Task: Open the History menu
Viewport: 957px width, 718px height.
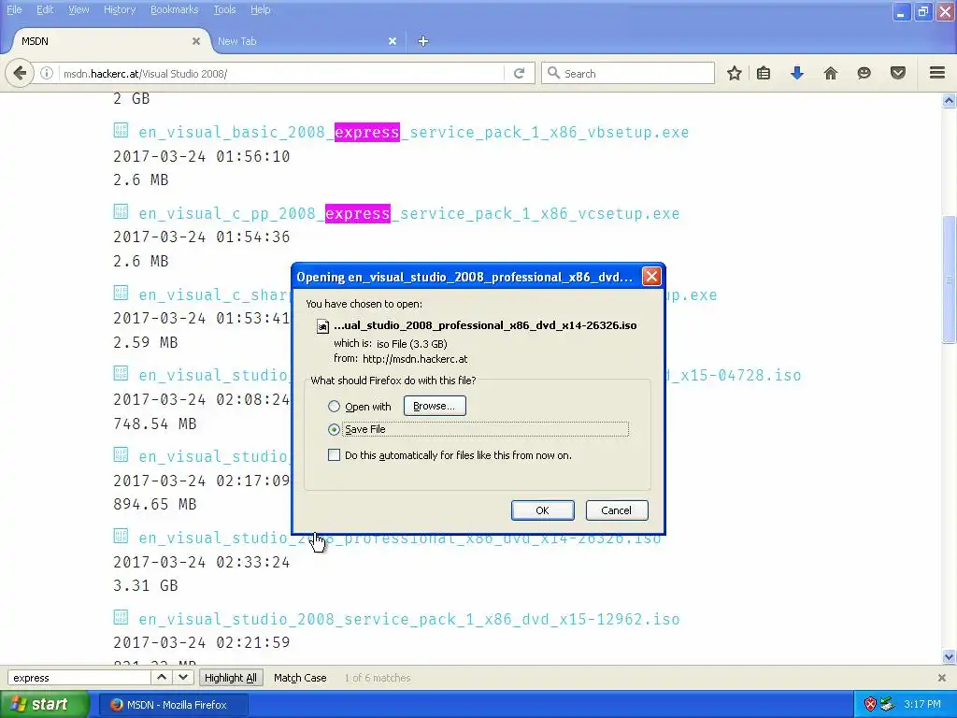Action: point(120,9)
